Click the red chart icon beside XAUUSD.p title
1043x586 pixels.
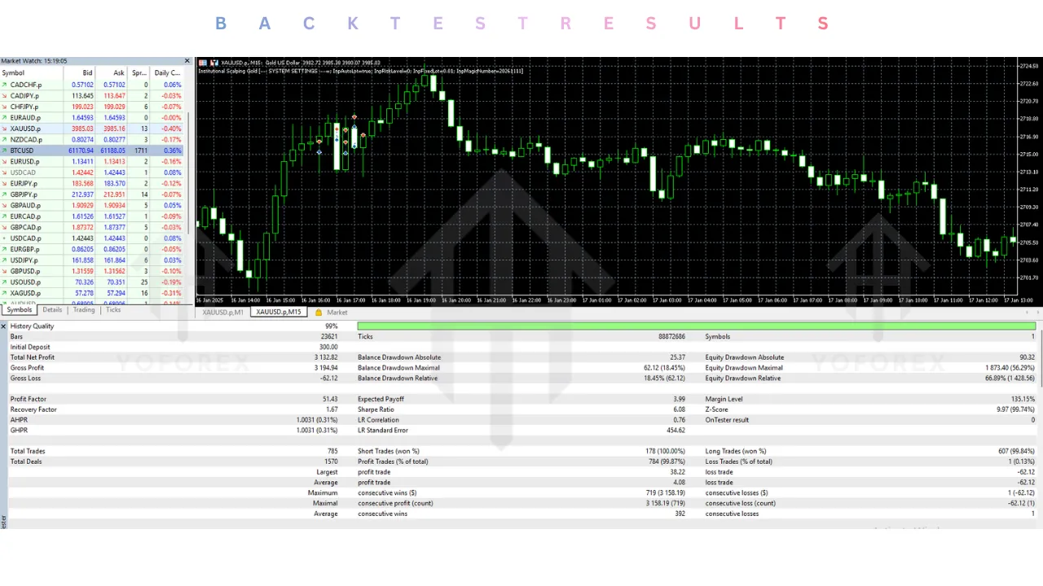(x=214, y=63)
